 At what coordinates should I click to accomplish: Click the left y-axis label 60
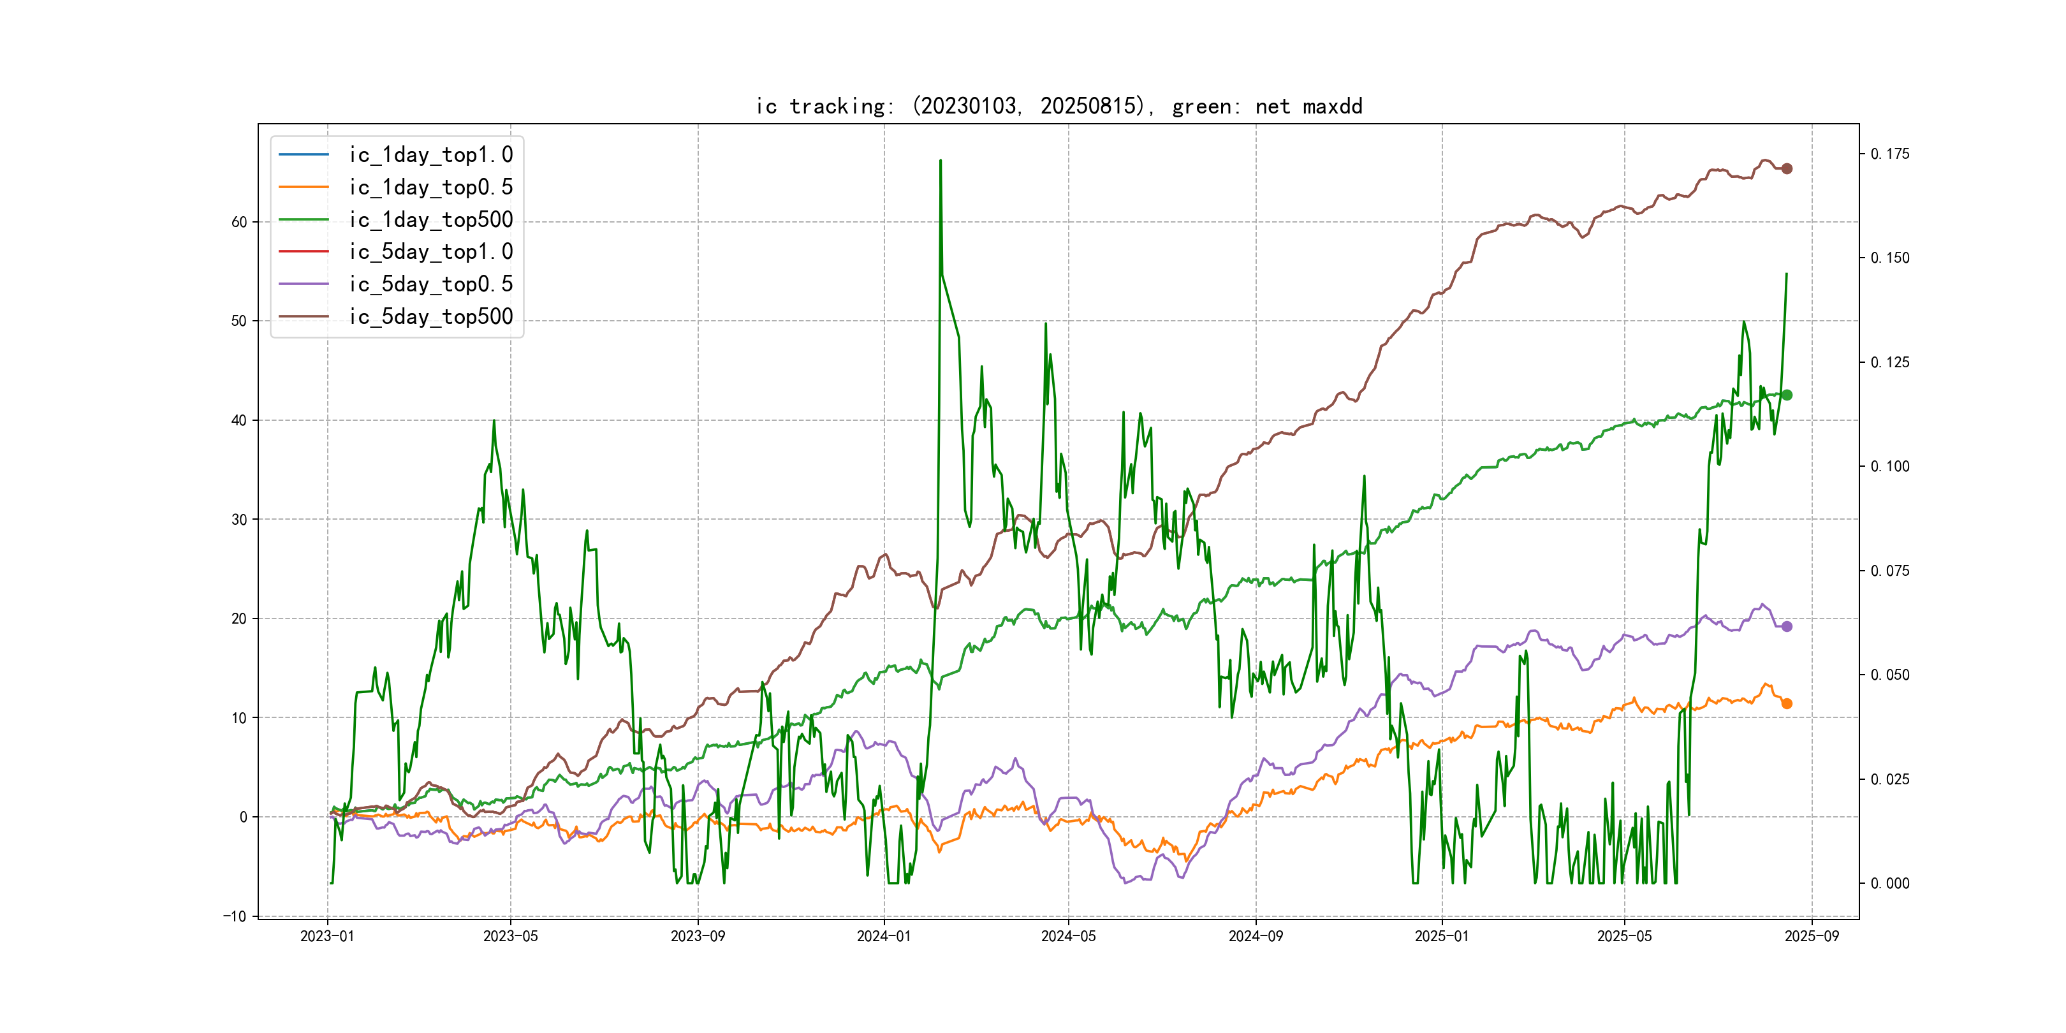pos(239,222)
